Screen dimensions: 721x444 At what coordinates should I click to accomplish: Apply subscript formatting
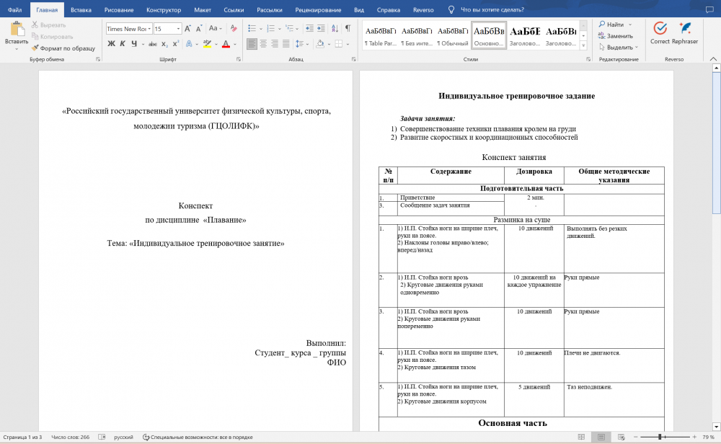click(x=164, y=44)
